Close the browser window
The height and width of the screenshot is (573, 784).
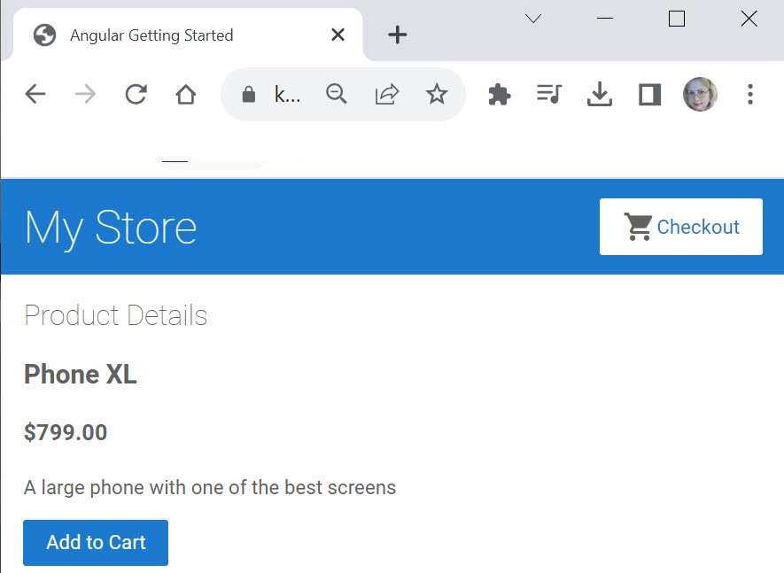coord(749,19)
